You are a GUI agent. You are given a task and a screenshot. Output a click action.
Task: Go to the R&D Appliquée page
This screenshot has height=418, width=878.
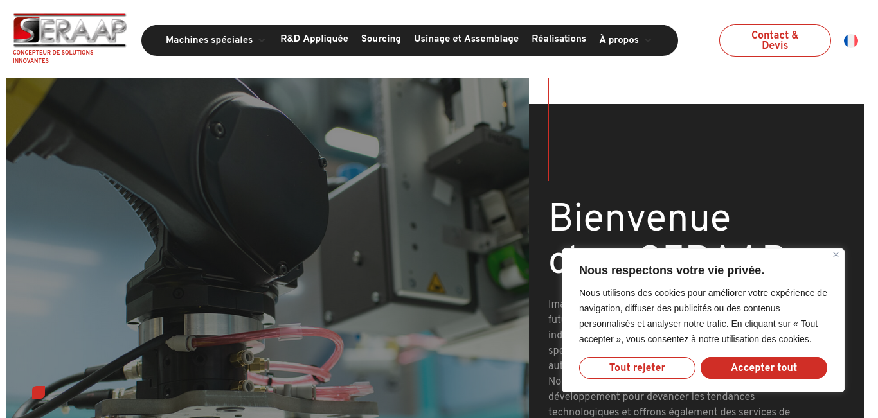point(314,39)
